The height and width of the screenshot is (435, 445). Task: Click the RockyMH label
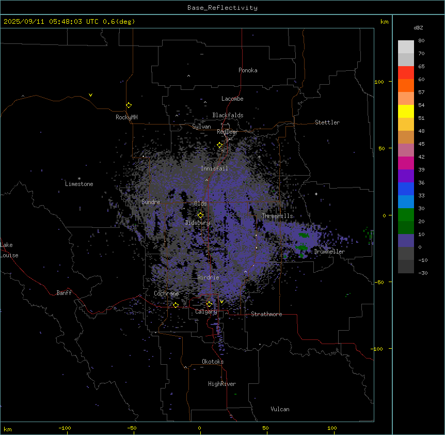coord(126,117)
